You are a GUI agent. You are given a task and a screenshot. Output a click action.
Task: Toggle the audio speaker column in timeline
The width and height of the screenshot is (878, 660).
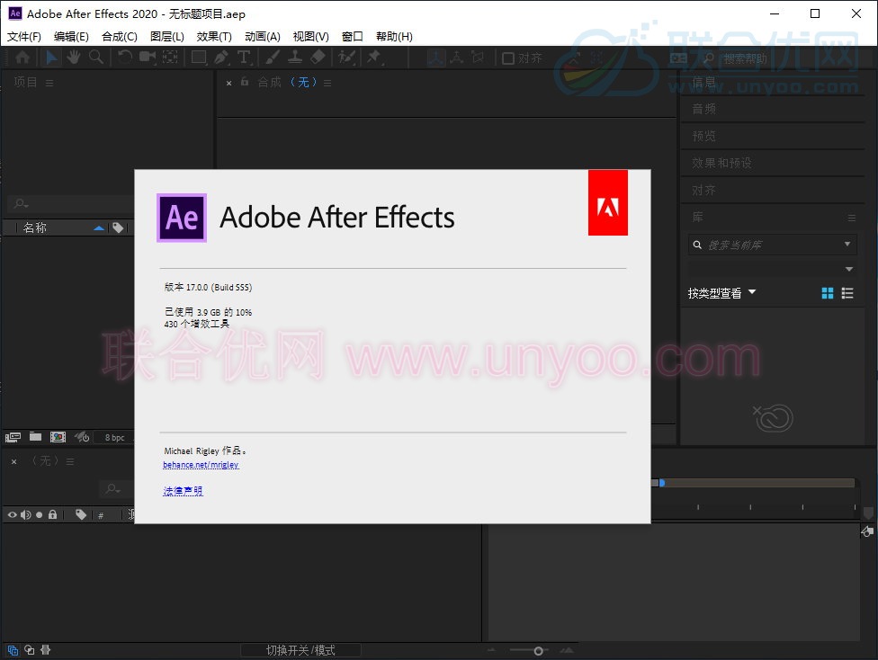click(x=26, y=514)
